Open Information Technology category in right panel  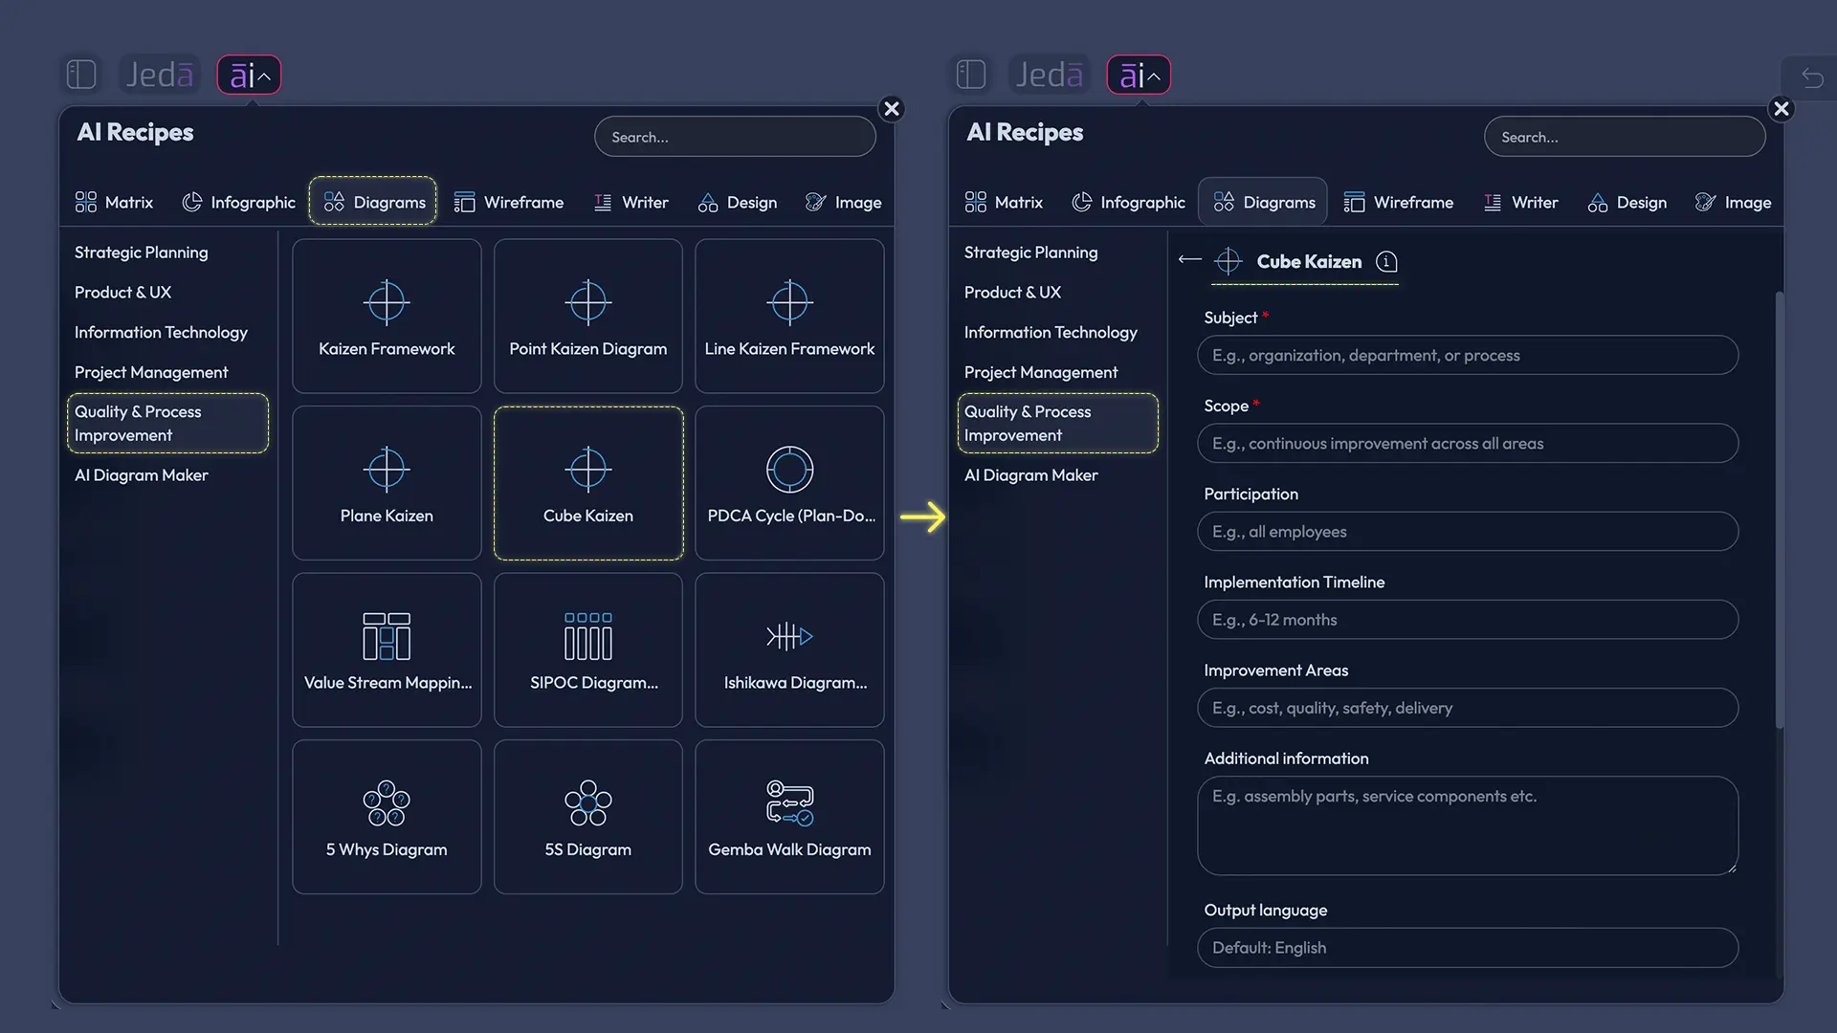tap(1051, 332)
